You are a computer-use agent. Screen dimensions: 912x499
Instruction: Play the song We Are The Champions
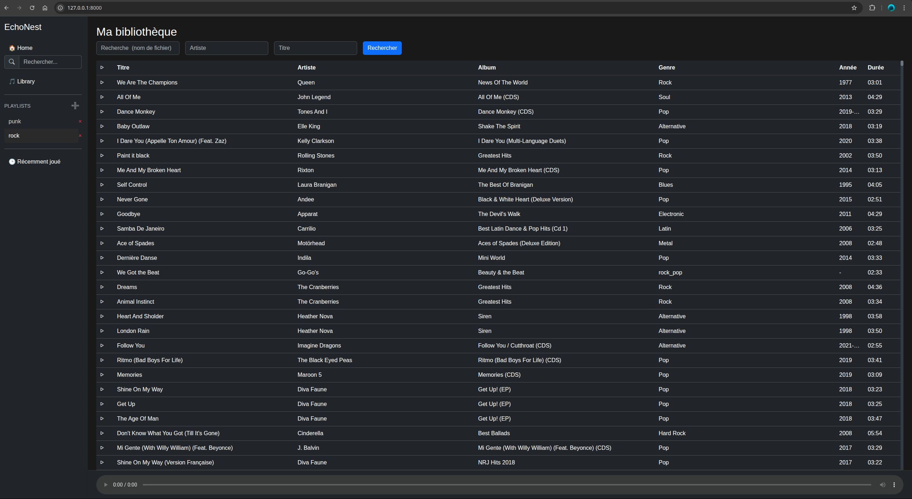(102, 82)
